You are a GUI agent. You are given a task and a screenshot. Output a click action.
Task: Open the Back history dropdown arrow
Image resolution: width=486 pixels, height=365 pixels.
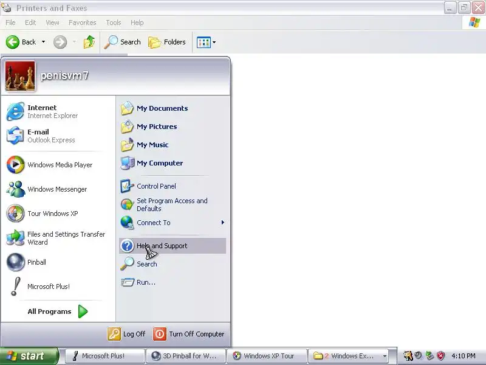click(43, 42)
